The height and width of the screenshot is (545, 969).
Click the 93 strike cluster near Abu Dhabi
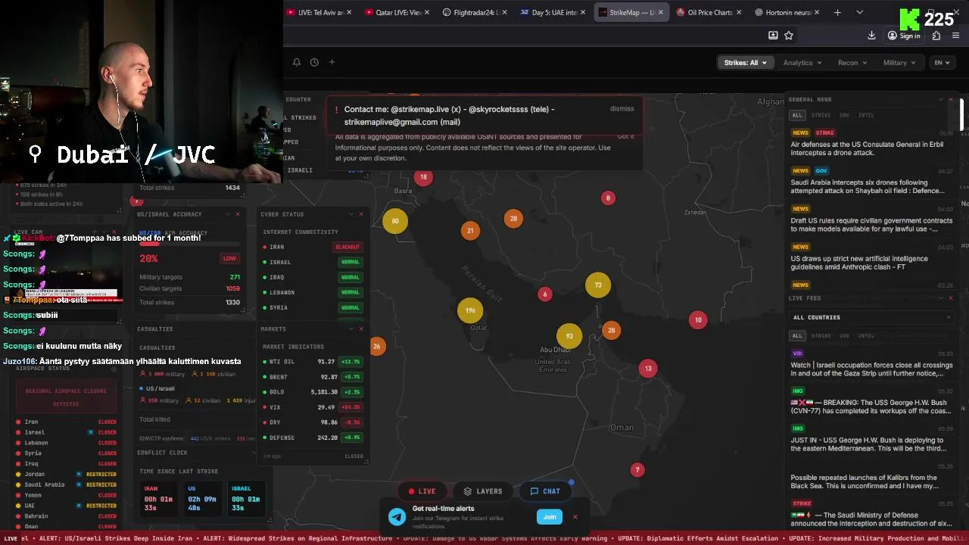(569, 337)
